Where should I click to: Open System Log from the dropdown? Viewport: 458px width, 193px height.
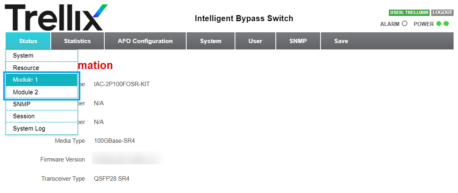42,128
